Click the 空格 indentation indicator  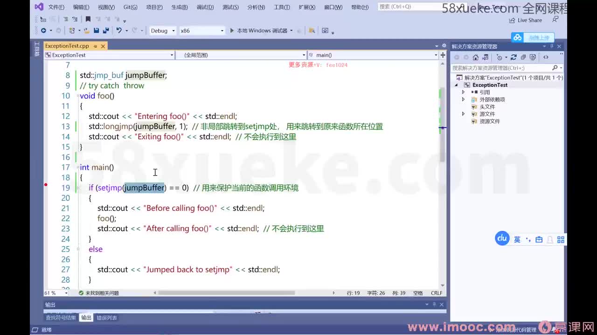pyautogui.click(x=418, y=293)
